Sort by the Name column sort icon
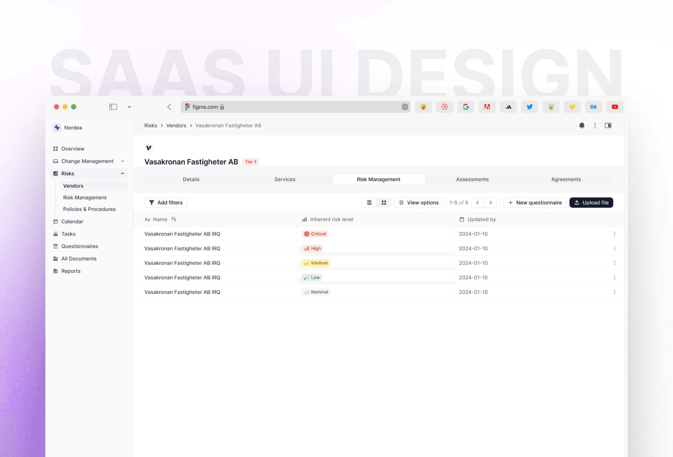The image size is (673, 457). click(x=174, y=219)
